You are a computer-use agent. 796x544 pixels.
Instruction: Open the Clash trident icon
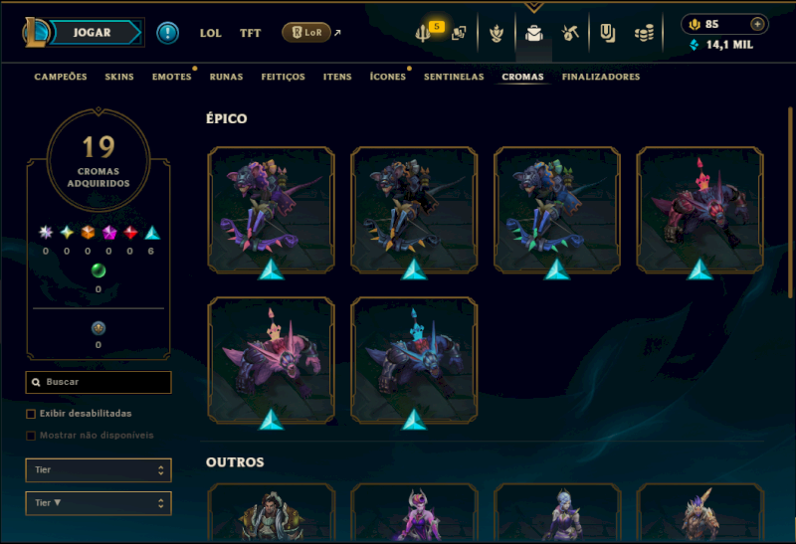click(x=422, y=34)
